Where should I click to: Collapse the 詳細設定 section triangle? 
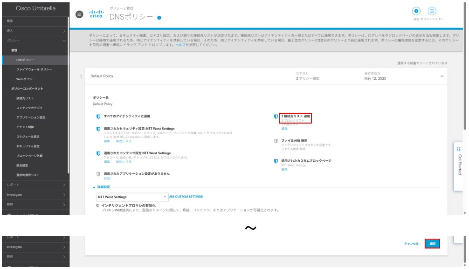click(x=94, y=187)
